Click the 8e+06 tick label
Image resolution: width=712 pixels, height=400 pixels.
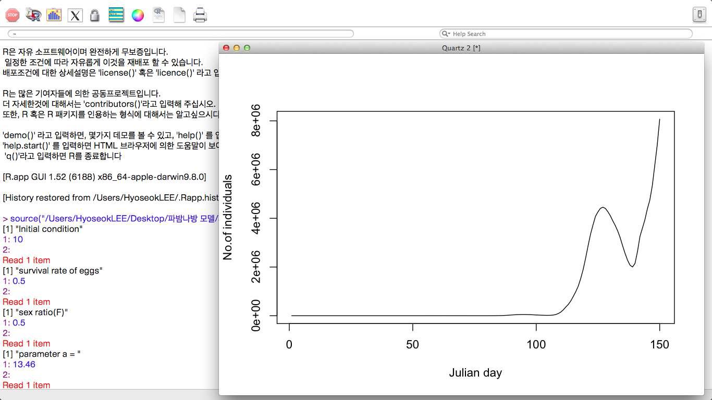pyautogui.click(x=256, y=120)
